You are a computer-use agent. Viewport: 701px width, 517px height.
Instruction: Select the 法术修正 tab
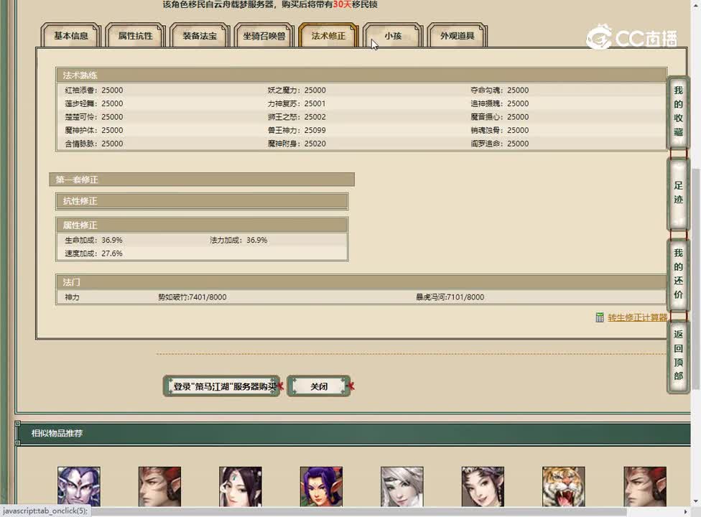[328, 35]
